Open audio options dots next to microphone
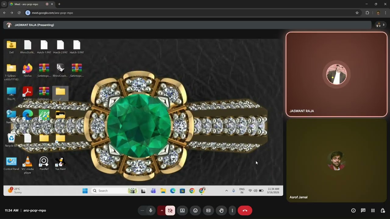 pyautogui.click(x=142, y=210)
